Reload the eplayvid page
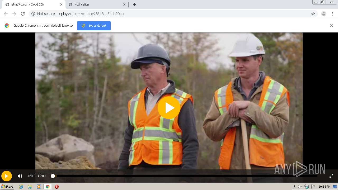This screenshot has width=338, height=190. 23,14
